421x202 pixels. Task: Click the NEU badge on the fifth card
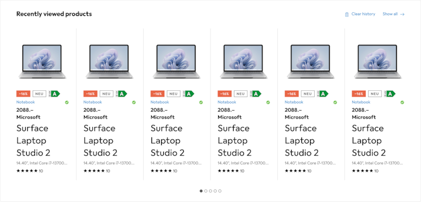click(x=308, y=94)
